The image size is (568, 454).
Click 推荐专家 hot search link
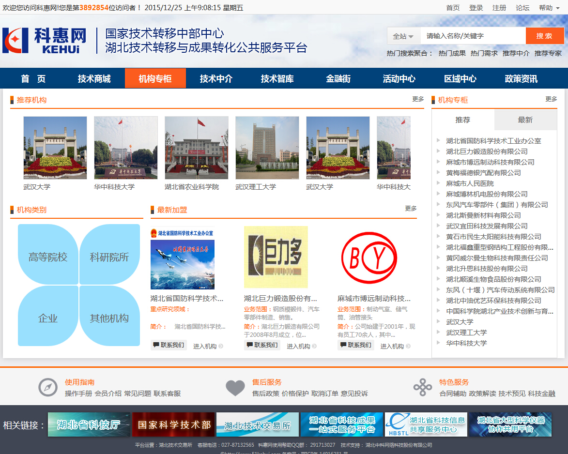click(x=548, y=53)
